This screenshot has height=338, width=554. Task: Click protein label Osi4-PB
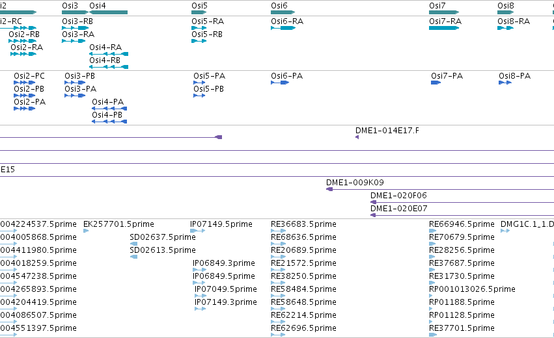pyautogui.click(x=107, y=115)
